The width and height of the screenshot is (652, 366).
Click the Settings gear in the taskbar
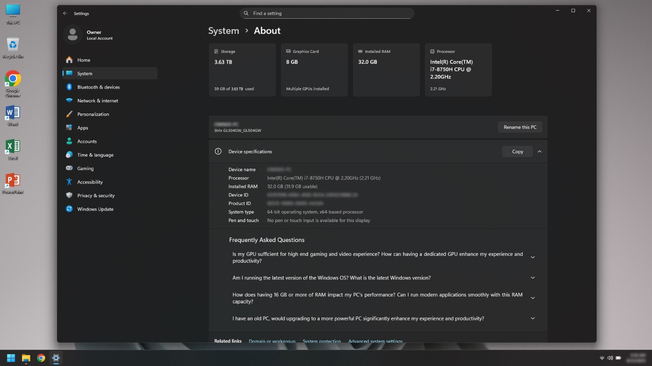coord(56,358)
